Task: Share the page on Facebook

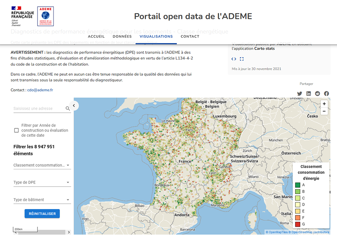Action: pos(326,93)
